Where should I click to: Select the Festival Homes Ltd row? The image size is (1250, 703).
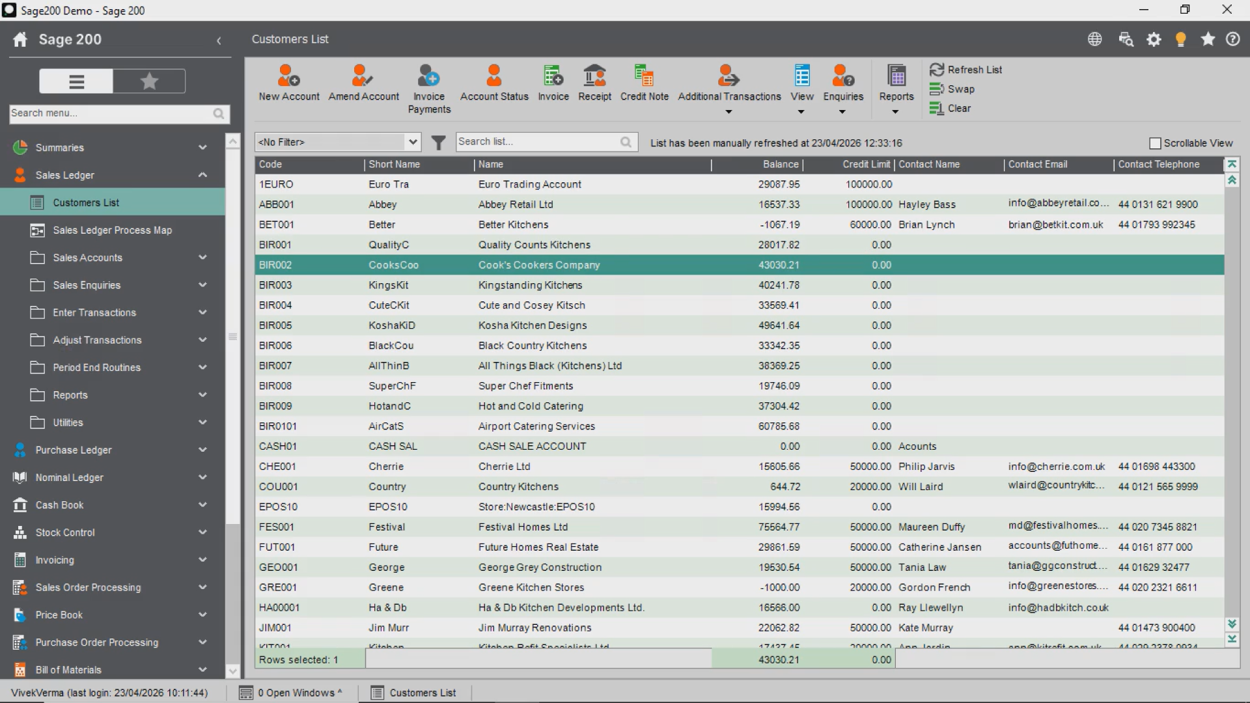740,527
